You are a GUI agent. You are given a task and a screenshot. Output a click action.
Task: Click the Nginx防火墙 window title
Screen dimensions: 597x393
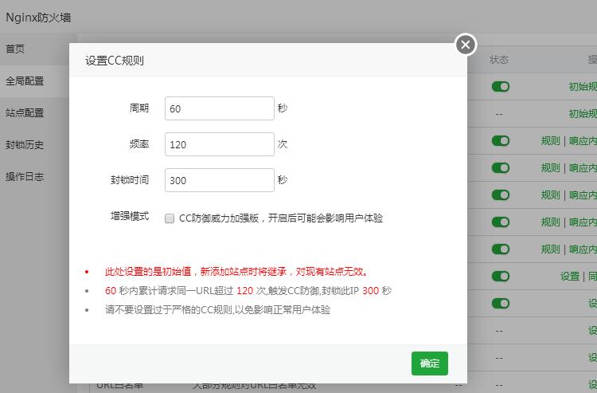coord(38,18)
